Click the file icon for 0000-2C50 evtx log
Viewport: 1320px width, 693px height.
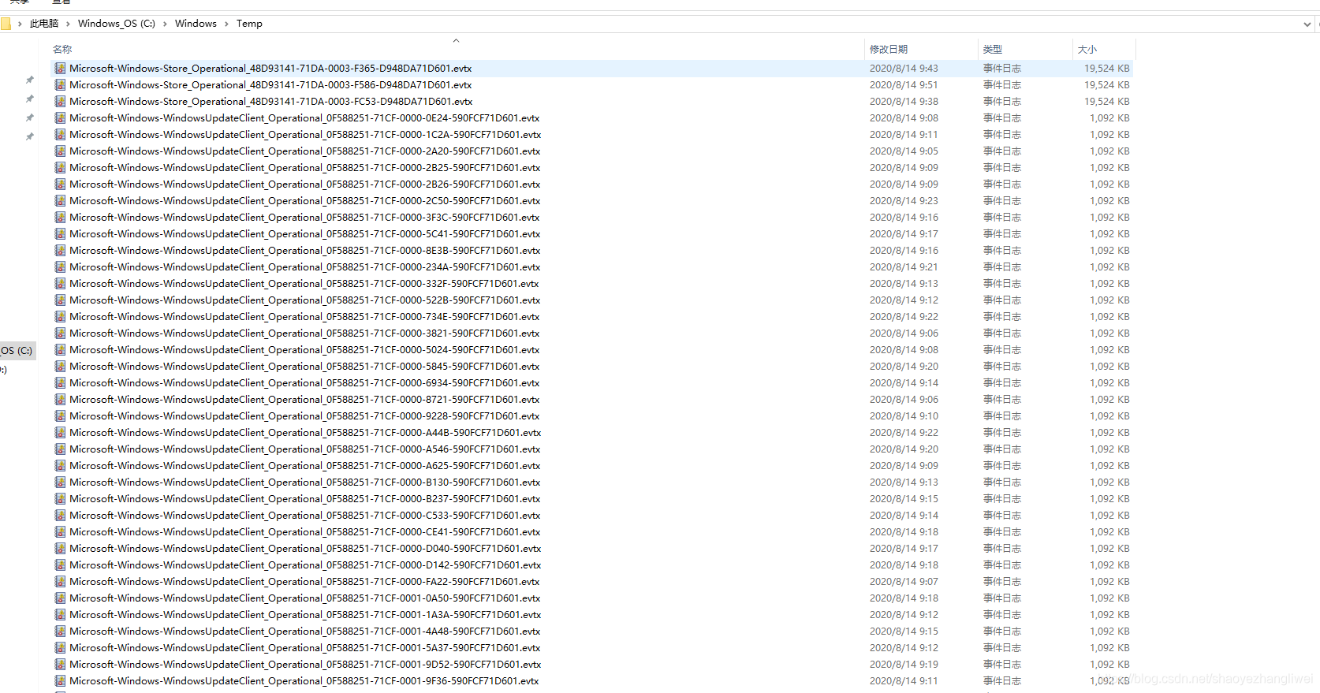pyautogui.click(x=60, y=201)
